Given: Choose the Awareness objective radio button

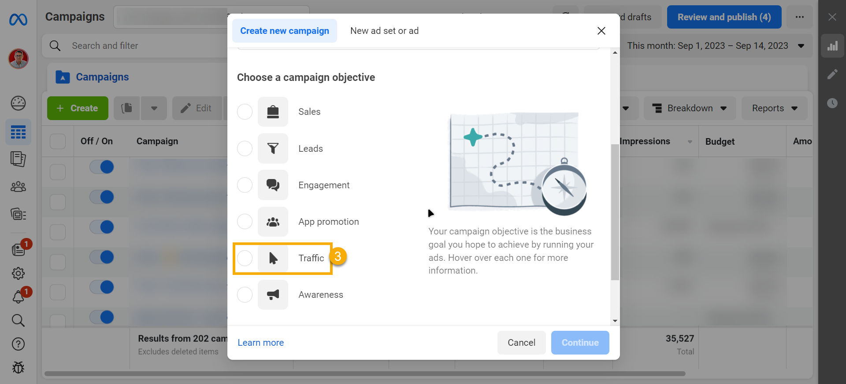Looking at the screenshot, I should (245, 295).
